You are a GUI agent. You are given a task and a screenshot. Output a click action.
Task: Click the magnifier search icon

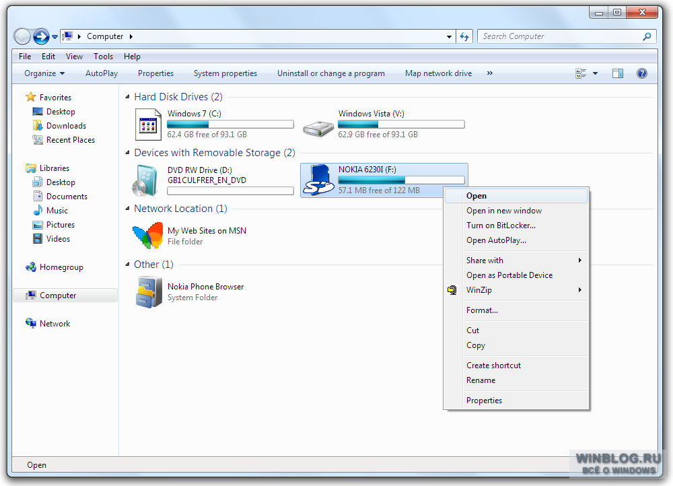pos(647,36)
